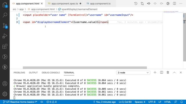Click displayUsernameElement text in line 3
Screen dimensions: 186x104
[53, 22]
